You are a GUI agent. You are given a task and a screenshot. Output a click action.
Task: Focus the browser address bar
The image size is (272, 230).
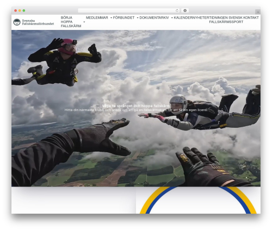(x=127, y=11)
